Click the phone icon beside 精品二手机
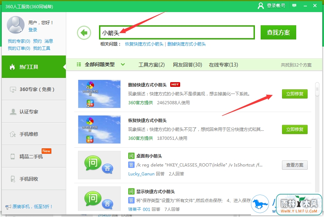The image size is (324, 217). pyautogui.click(x=12, y=157)
